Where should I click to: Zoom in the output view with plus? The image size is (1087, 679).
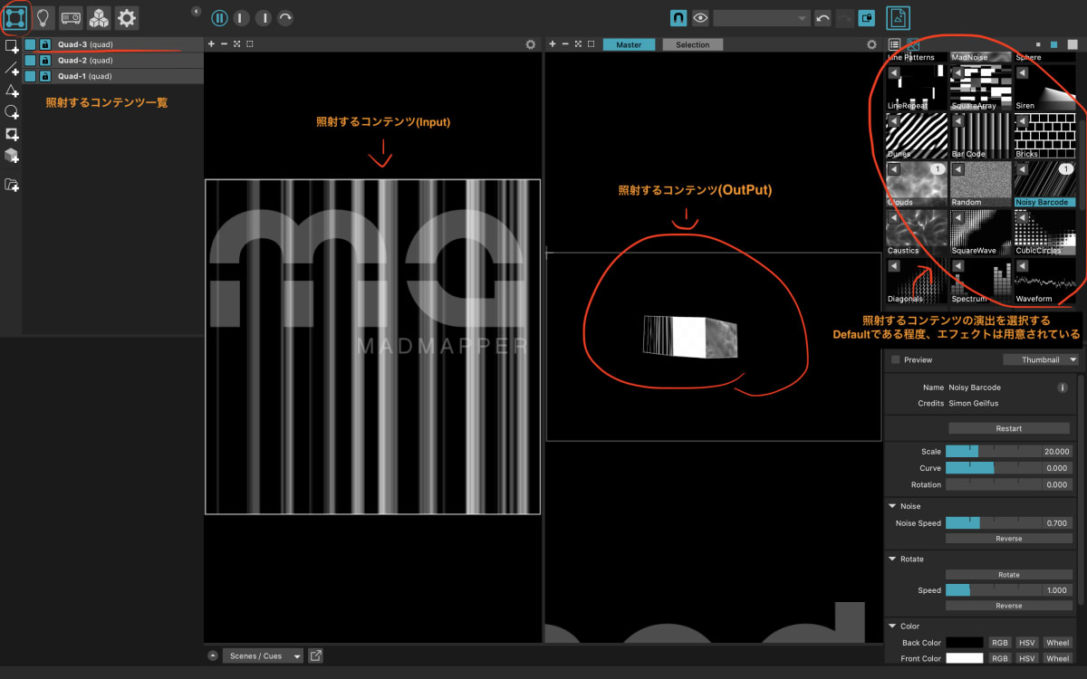pyautogui.click(x=553, y=44)
